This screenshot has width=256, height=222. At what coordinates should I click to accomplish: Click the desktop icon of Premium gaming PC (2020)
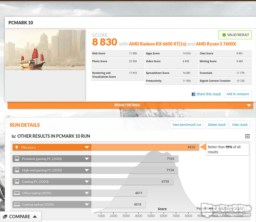[x=17, y=158]
